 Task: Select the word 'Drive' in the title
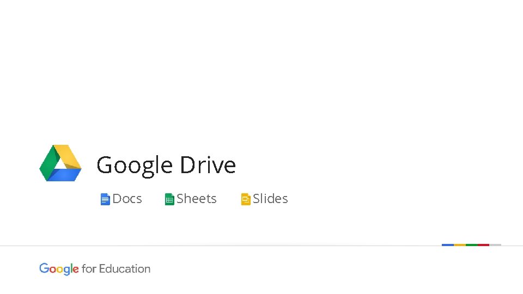tap(208, 165)
